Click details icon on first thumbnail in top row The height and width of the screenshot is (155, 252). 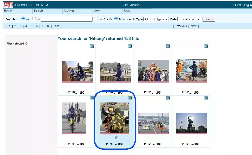pos(92,46)
